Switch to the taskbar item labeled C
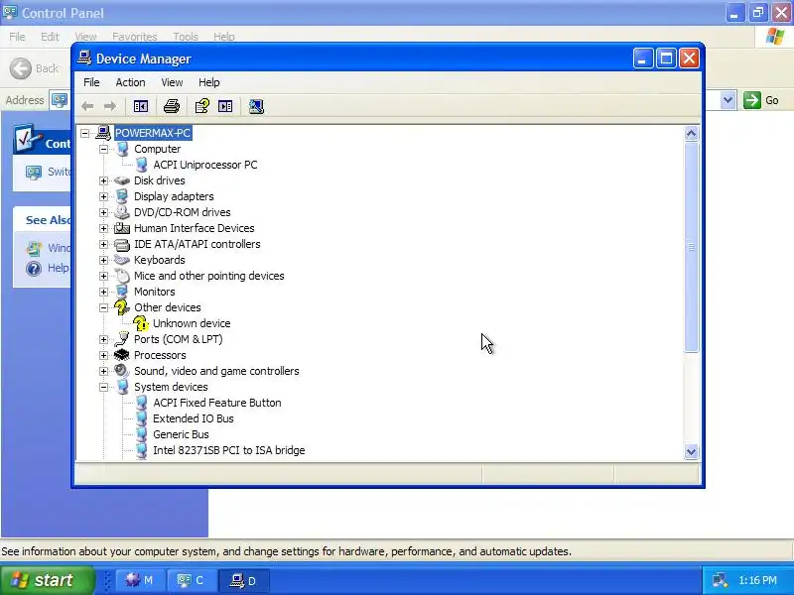 [191, 580]
